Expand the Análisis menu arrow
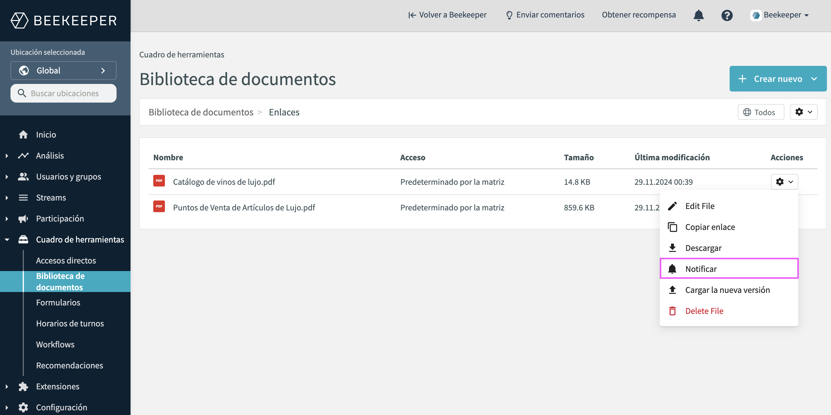This screenshot has width=831, height=415. click(x=7, y=156)
